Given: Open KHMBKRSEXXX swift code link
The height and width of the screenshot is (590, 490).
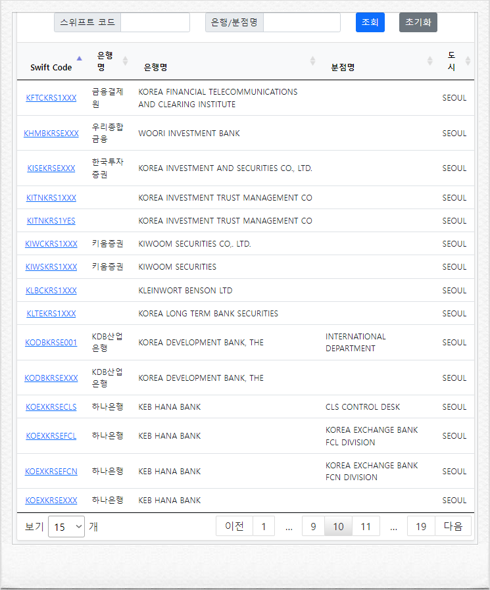Looking at the screenshot, I should point(51,134).
